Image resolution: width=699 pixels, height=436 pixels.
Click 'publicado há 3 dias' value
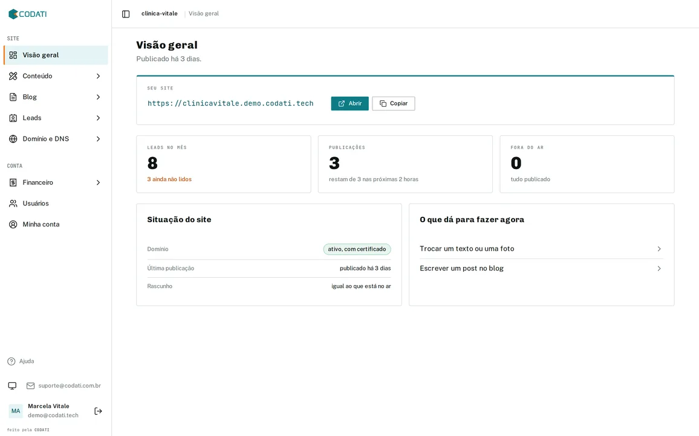click(x=365, y=269)
